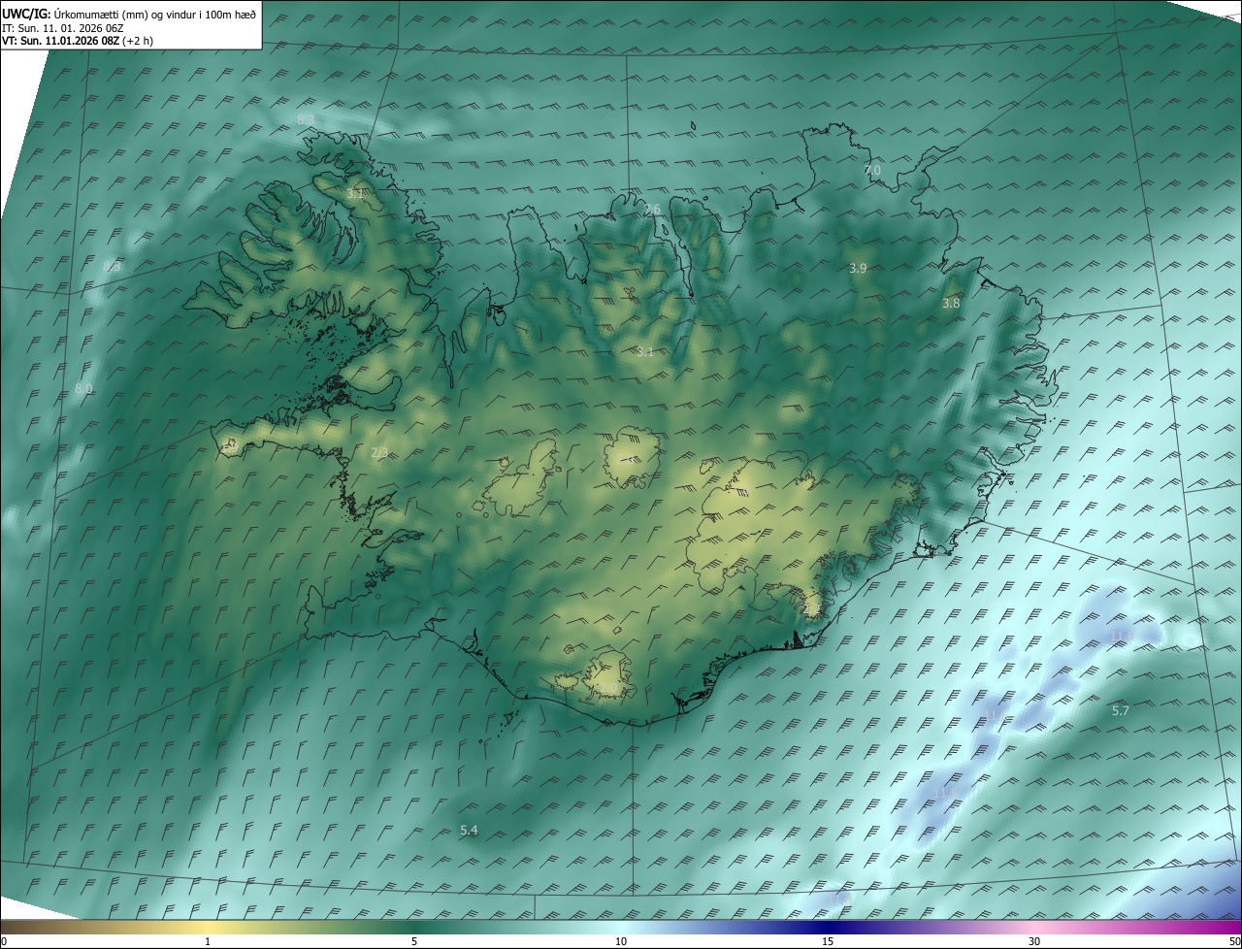Click the 7.0 value label in the northeast
Screen dimensions: 1242x949
tap(872, 170)
